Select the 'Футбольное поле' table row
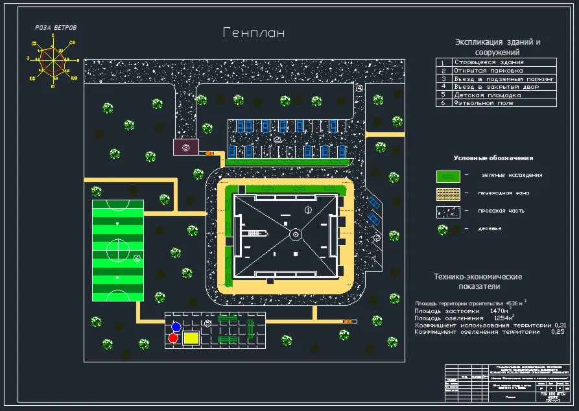Viewport: 579px width, 411px height. click(496, 103)
